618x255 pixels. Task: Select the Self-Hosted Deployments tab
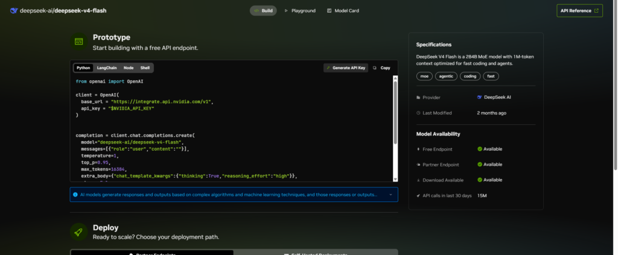click(316, 253)
